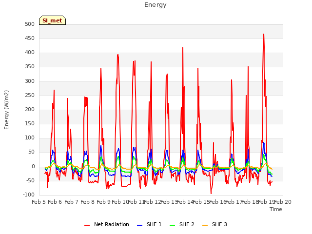
Task: Click the Feb 14 net radiation peak
Action: (x=183, y=48)
